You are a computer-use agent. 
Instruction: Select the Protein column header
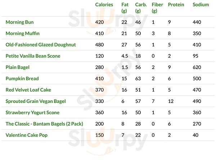click(x=176, y=5)
